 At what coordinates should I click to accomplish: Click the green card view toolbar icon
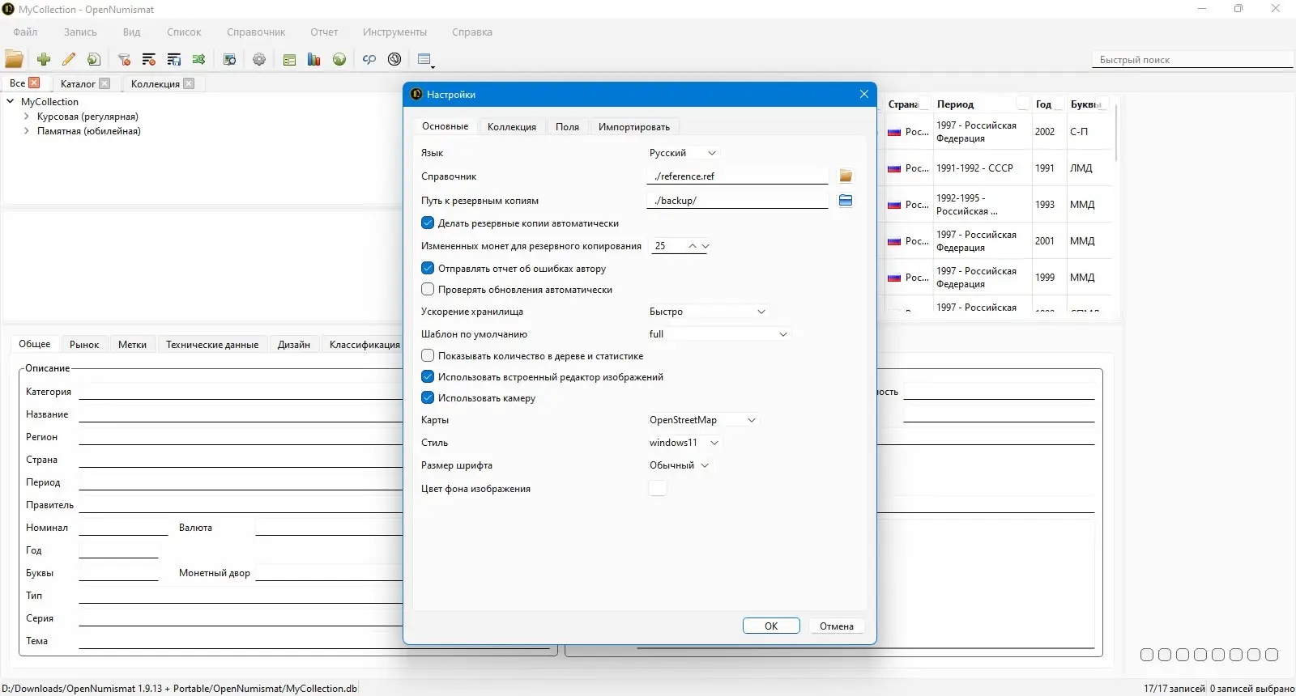point(289,59)
